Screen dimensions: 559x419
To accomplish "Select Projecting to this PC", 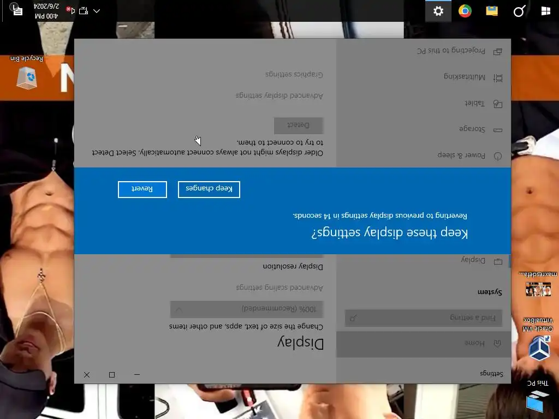I will pos(424,51).
